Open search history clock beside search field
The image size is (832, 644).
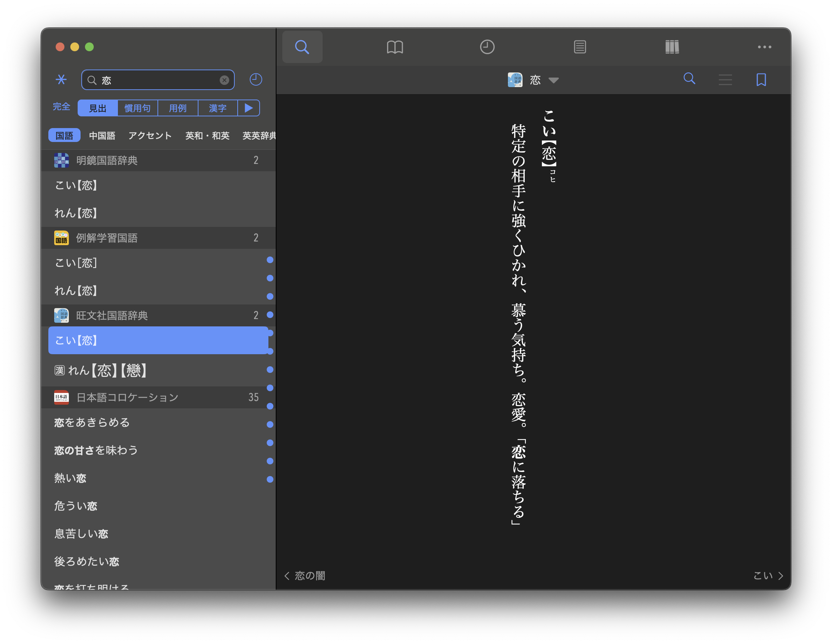pyautogui.click(x=256, y=79)
